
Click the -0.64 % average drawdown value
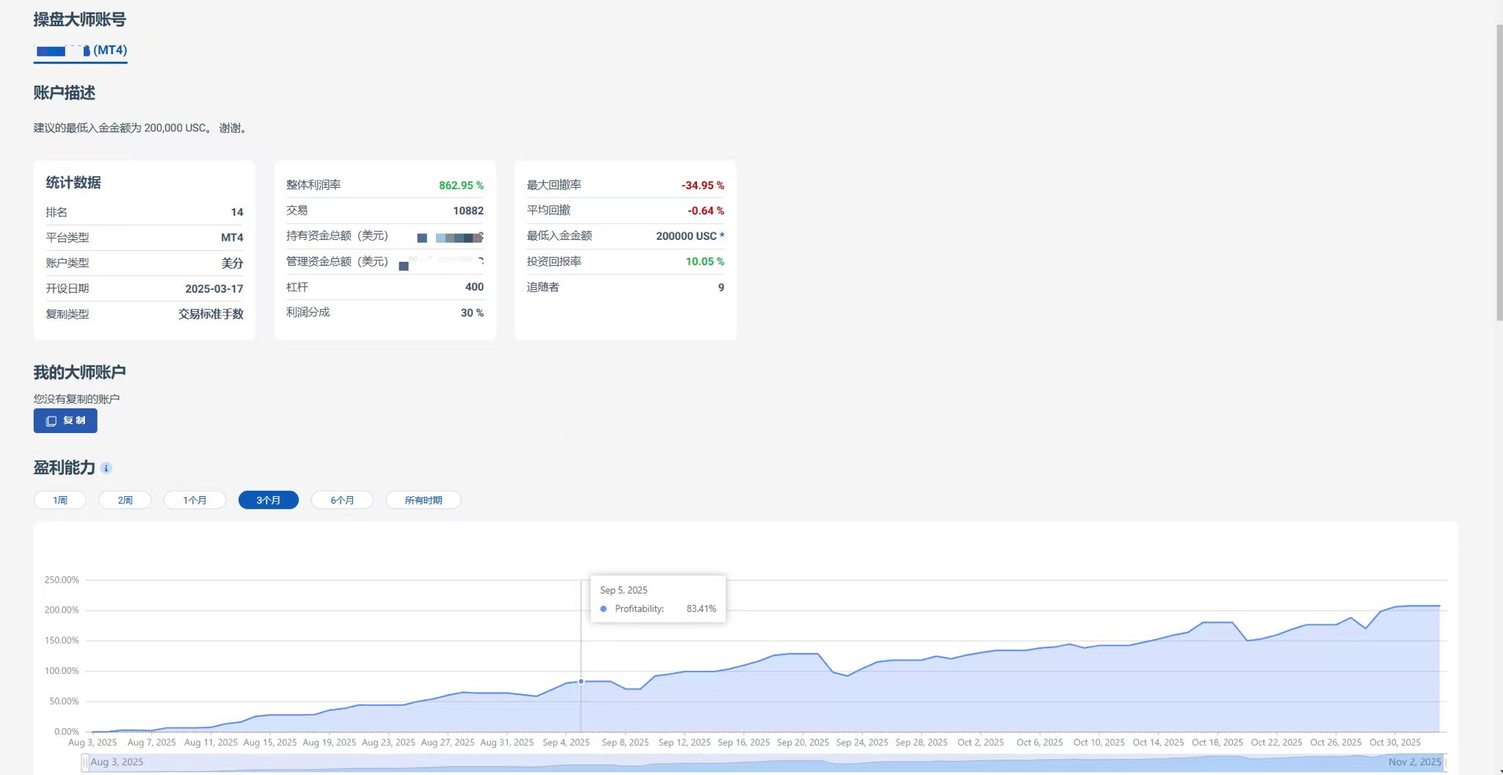705,211
